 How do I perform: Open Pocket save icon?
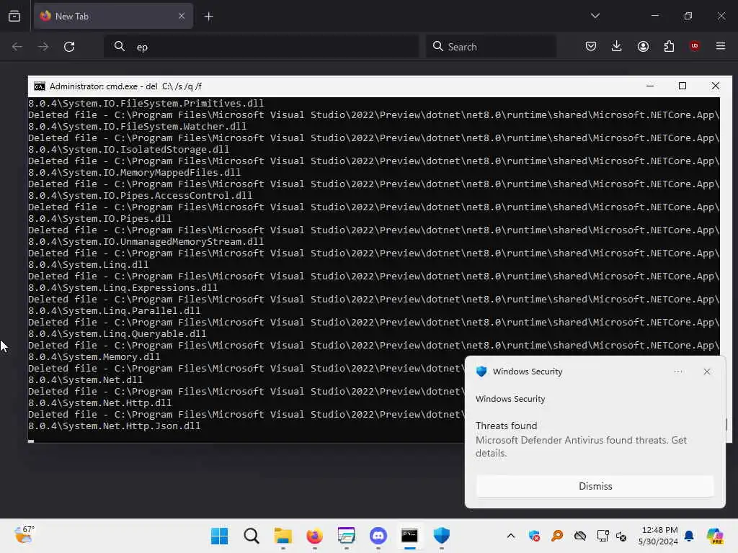[x=591, y=46]
